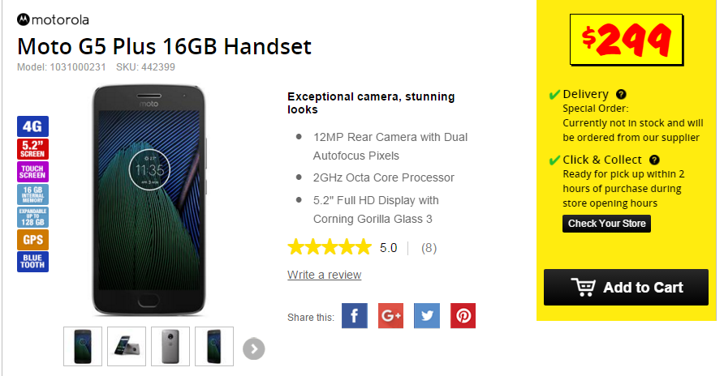Select the angled phone thumbnail
The width and height of the screenshot is (724, 376).
pos(127,347)
